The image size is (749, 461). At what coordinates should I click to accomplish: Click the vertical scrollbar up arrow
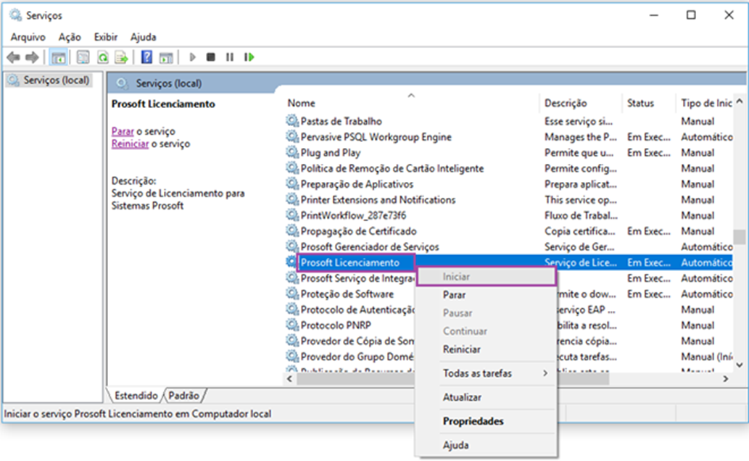(740, 101)
